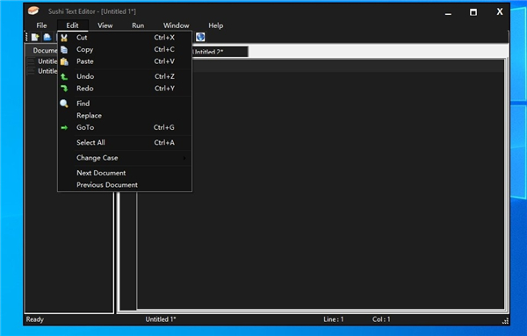Select Undo in the Edit menu
The height and width of the screenshot is (336, 527).
pos(125,76)
